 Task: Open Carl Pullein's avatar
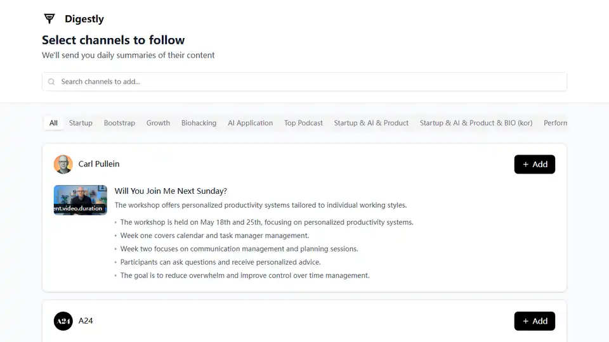(63, 164)
